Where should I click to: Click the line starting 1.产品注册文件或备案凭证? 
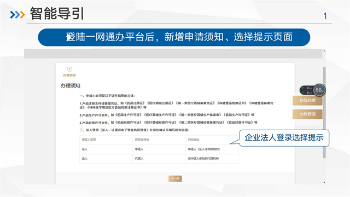(x=176, y=105)
